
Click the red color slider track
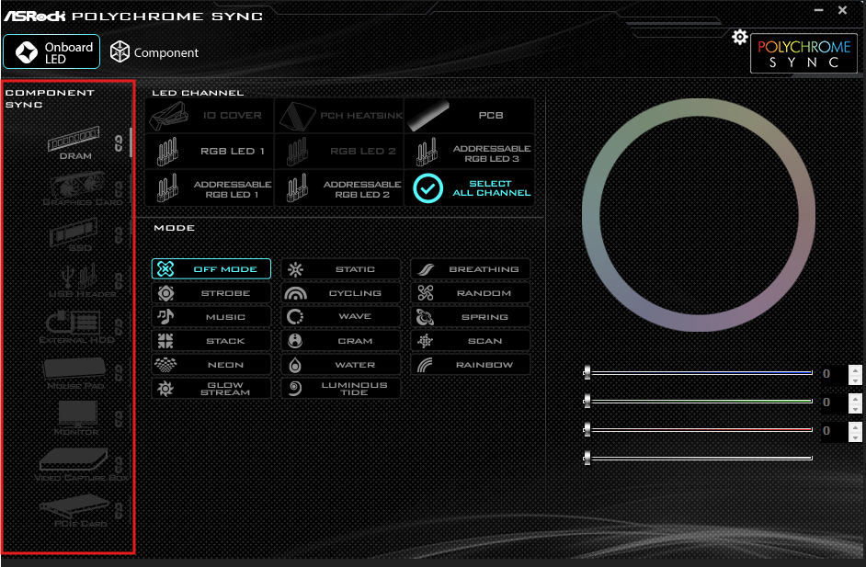tap(699, 429)
